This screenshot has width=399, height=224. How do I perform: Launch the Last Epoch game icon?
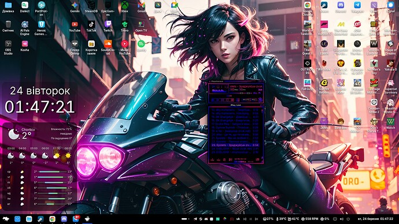[x=324, y=47]
